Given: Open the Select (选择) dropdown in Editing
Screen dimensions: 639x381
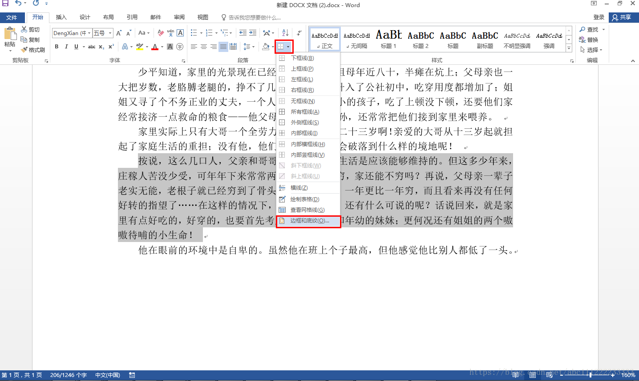Looking at the screenshot, I should coord(591,50).
